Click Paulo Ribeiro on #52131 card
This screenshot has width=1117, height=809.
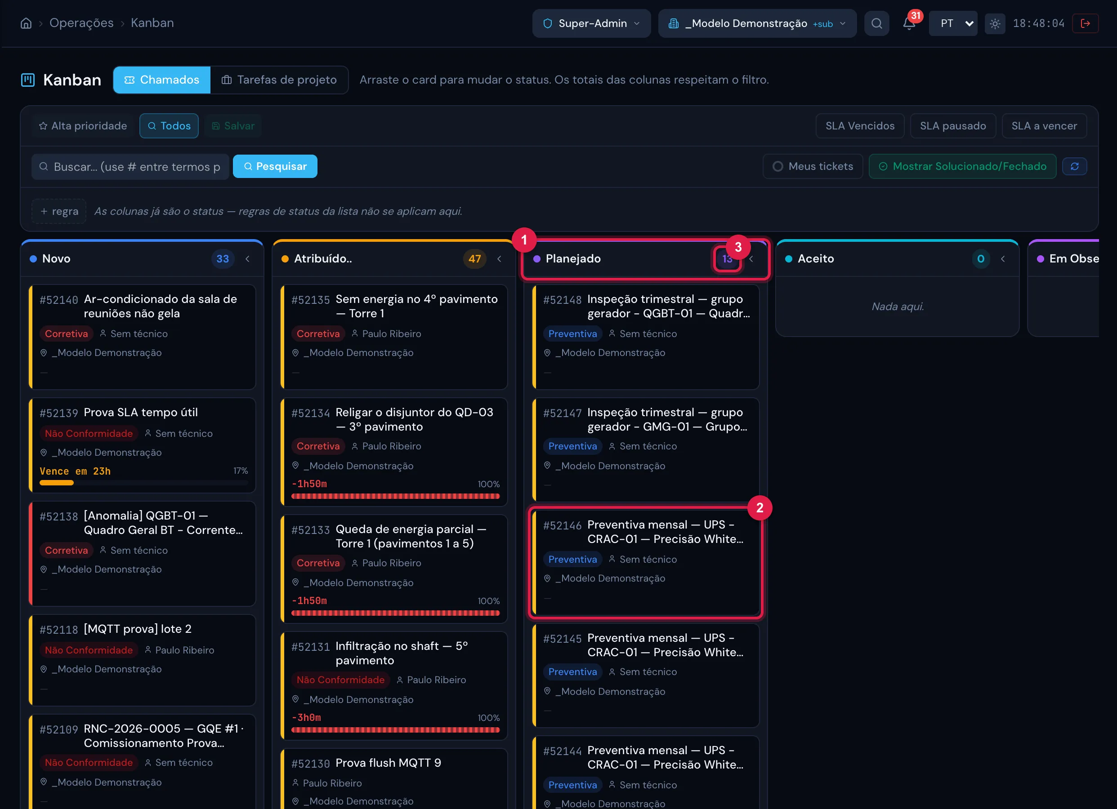pos(436,680)
